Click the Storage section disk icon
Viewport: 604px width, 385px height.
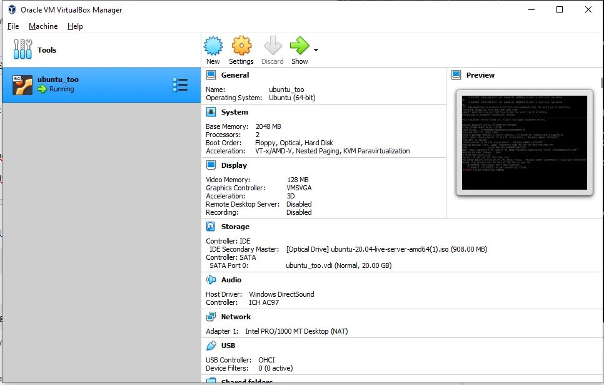pos(211,227)
